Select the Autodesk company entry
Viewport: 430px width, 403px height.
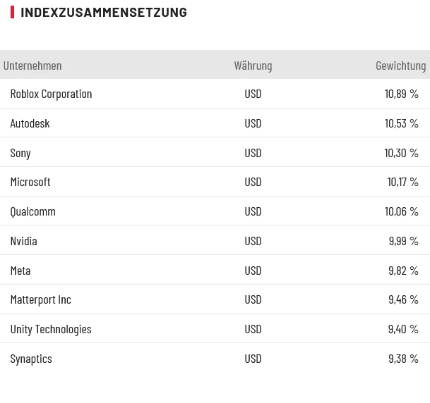(30, 123)
